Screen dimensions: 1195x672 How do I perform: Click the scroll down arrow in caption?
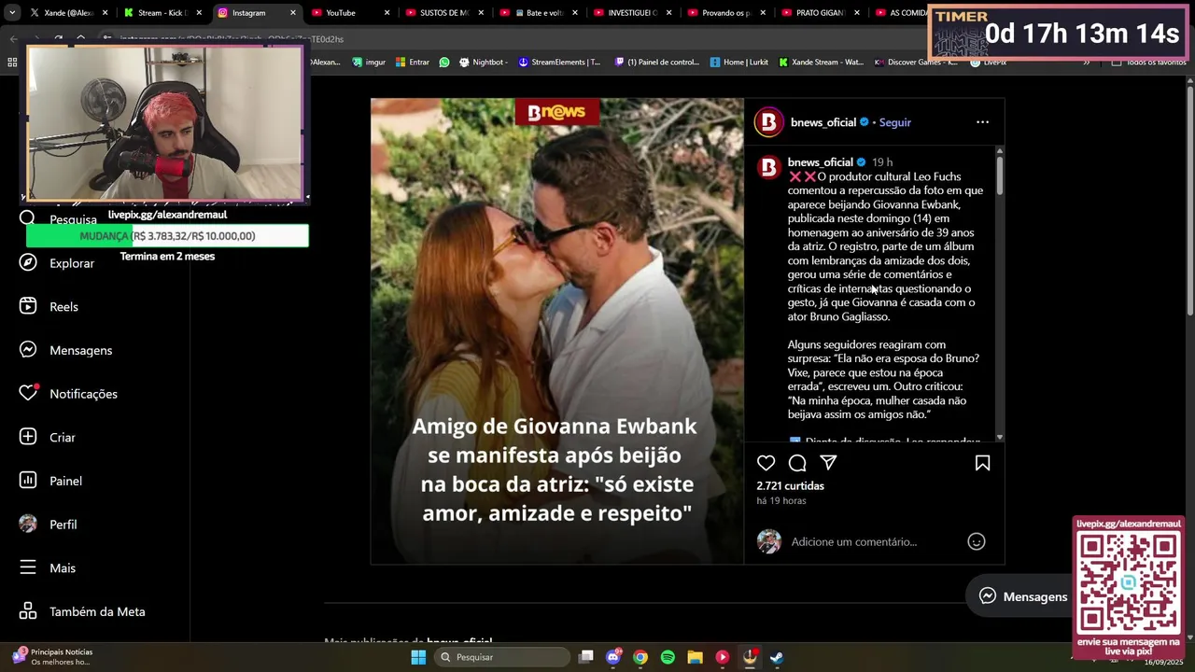[x=999, y=437]
